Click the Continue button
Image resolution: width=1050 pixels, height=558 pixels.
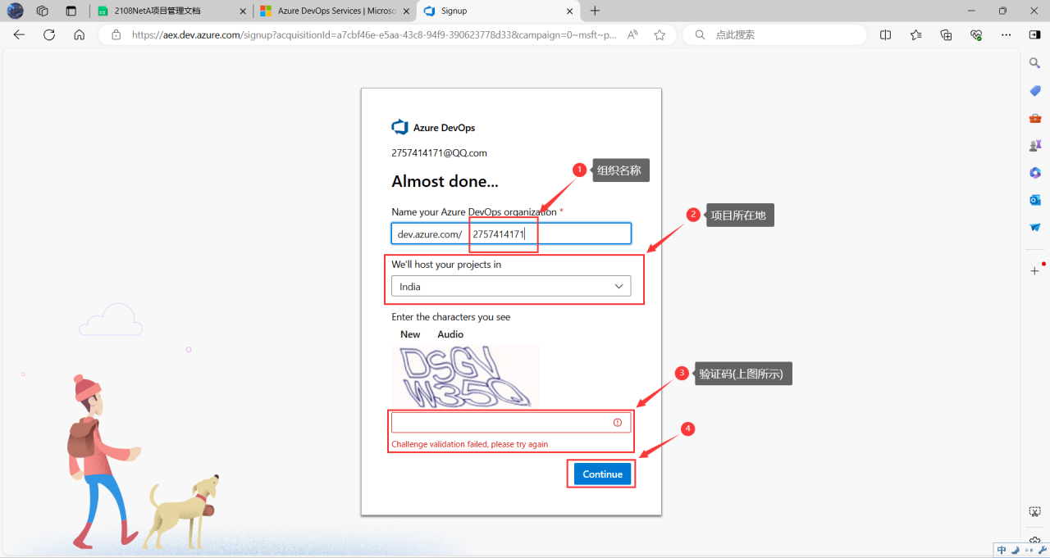tap(603, 474)
